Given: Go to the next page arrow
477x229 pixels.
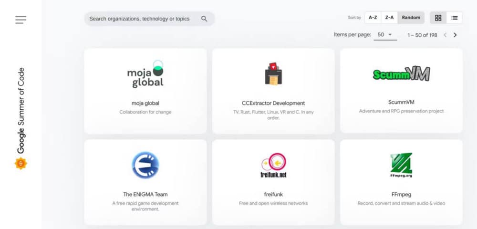Looking at the screenshot, I should pyautogui.click(x=455, y=35).
